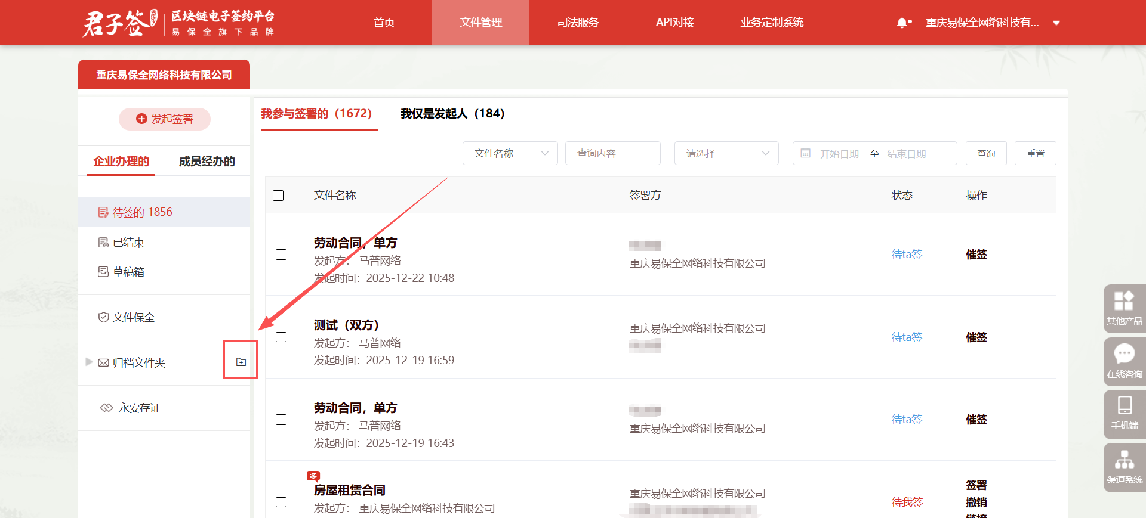Viewport: 1146px width, 518px height.
Task: Open 其他产品 floating side icon
Action: coord(1124,308)
